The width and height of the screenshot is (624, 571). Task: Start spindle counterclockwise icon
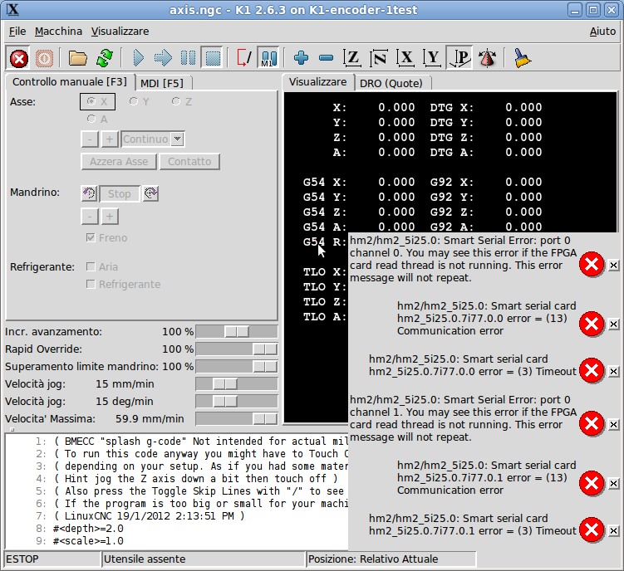[89, 193]
